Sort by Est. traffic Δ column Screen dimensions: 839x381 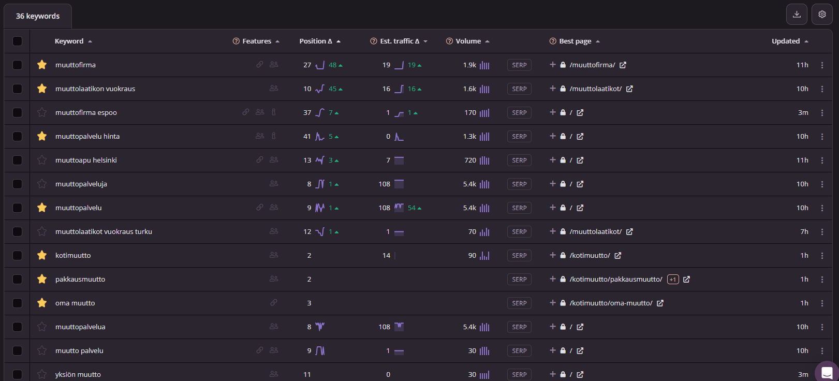click(404, 41)
